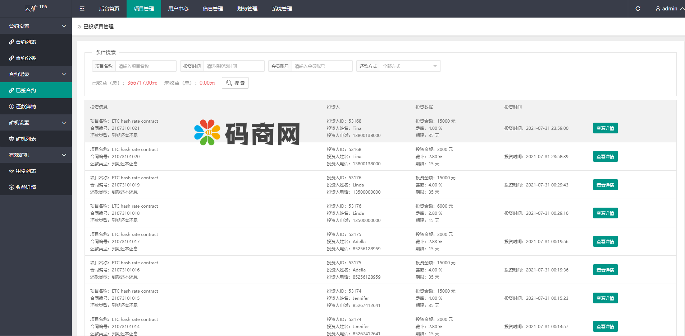The height and width of the screenshot is (336, 685).
Task: Click the link icon beside 合约列表
Action: [12, 42]
